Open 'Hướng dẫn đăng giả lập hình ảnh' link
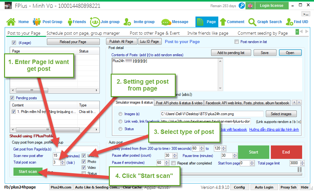314x191 pixels. tap(274, 130)
